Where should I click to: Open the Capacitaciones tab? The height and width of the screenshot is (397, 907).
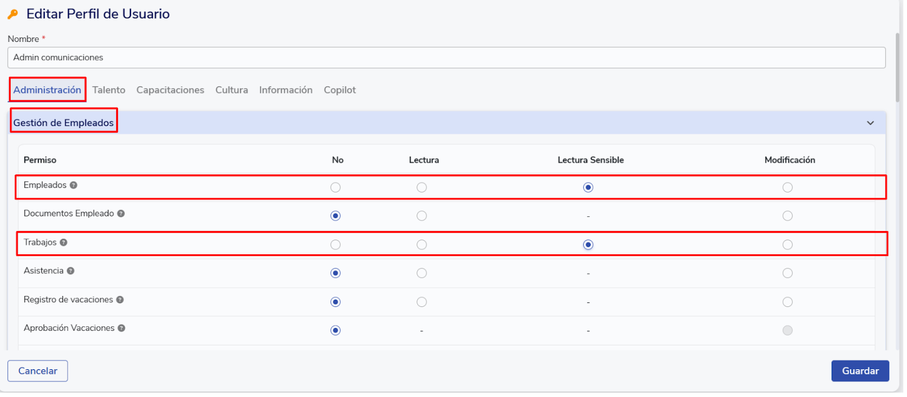tap(170, 90)
